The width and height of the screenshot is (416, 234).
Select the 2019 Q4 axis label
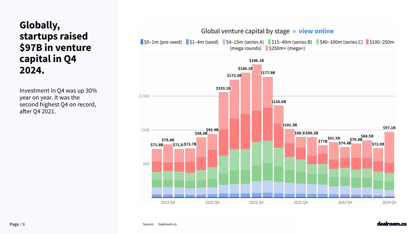click(168, 202)
